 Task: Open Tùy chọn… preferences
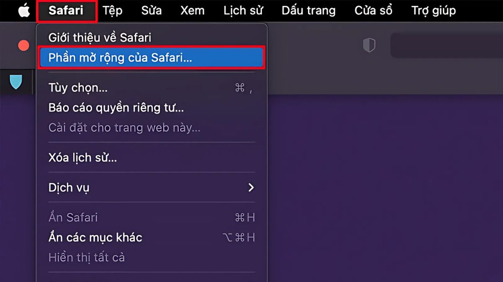pyautogui.click(x=151, y=88)
